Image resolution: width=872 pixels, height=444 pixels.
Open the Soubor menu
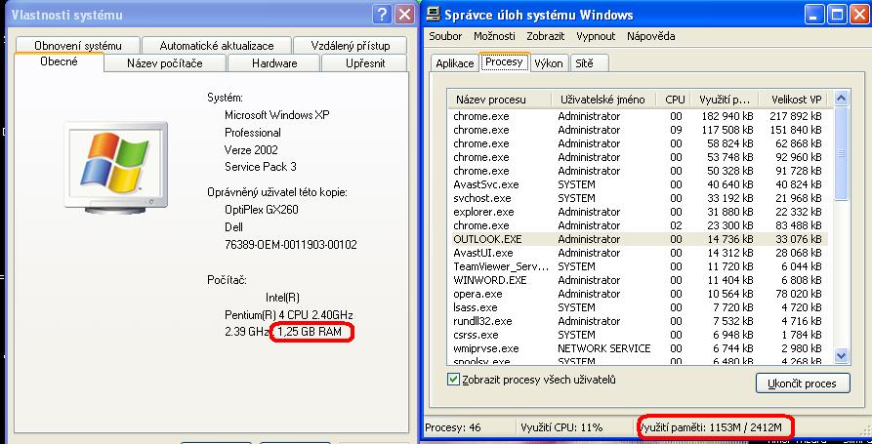click(445, 36)
